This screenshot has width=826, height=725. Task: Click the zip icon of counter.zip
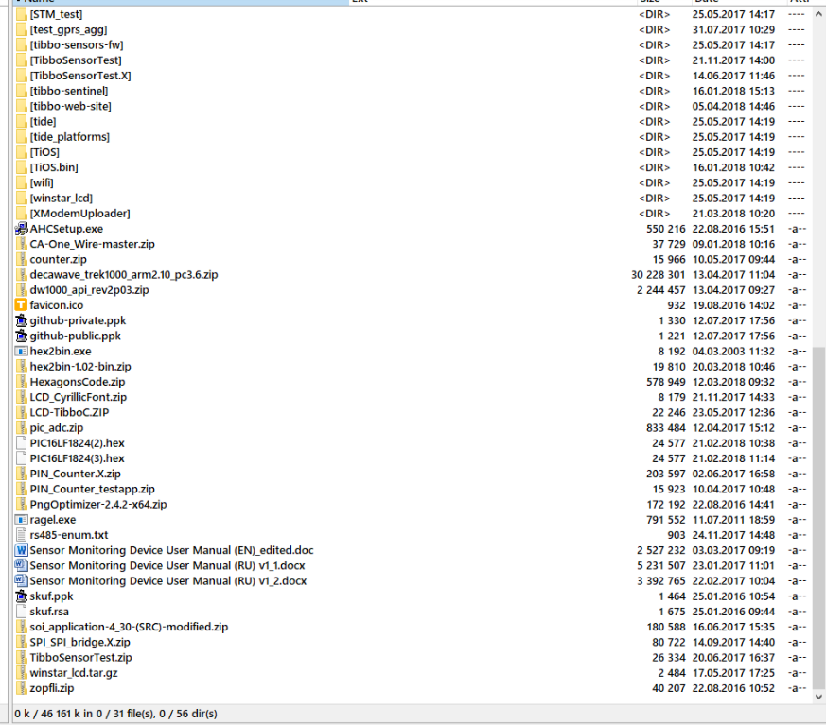click(21, 259)
